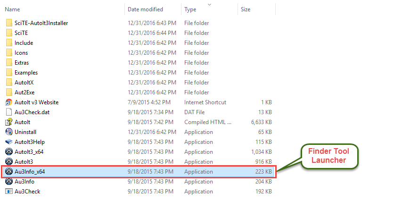
Task: Click the 192 KB size cell
Action: [263, 191]
